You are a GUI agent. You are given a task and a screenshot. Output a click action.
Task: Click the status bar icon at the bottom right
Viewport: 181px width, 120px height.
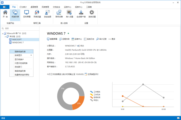pos(178,118)
